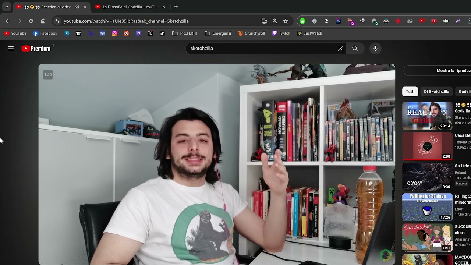The height and width of the screenshot is (265, 471).
Task: Open the Facebook bookmark
Action: (x=45, y=33)
